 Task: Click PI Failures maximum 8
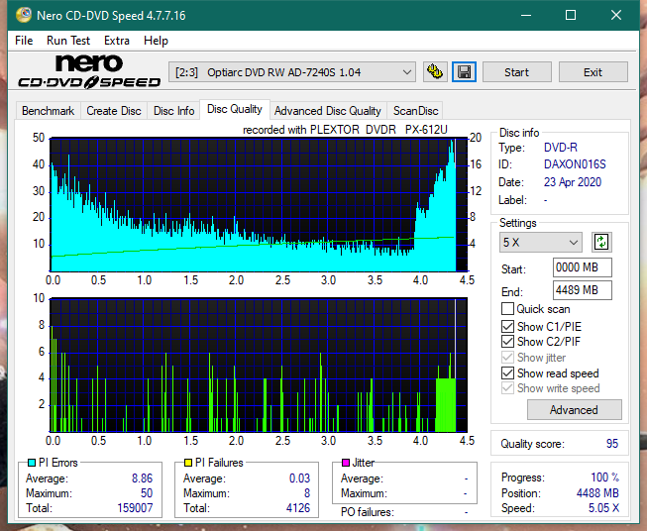coord(307,493)
